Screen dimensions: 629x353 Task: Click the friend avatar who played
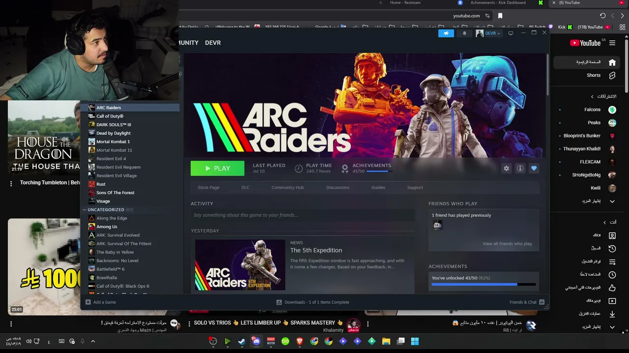click(437, 225)
